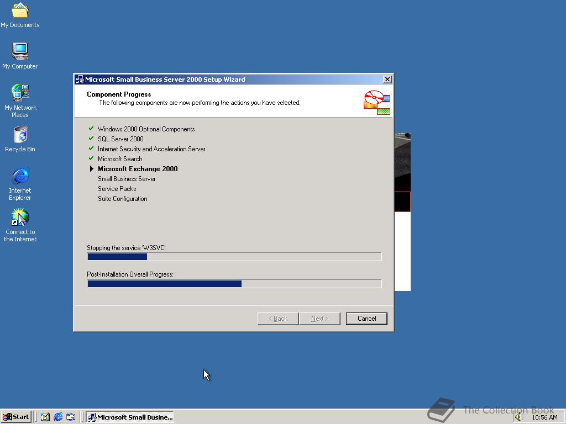Click 'Service Packs' component text
The width and height of the screenshot is (566, 424).
click(117, 189)
